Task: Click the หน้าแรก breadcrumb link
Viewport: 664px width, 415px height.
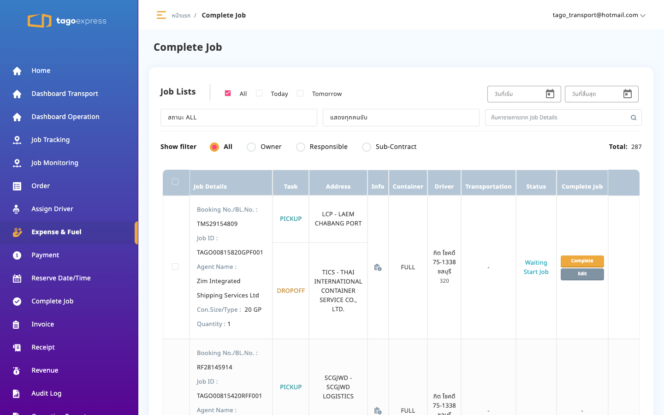Action: 181,16
